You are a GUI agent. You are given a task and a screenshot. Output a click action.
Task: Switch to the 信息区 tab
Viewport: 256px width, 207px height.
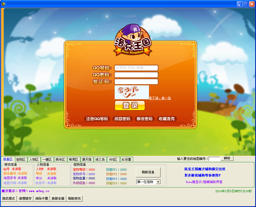click(x=8, y=159)
